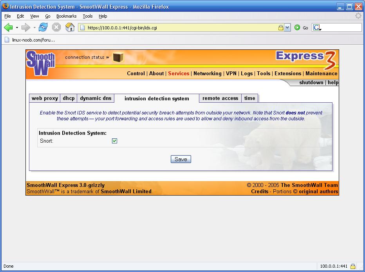Click the gray Forward arrow button
The image size is (365, 272).
pyautogui.click(x=25, y=27)
